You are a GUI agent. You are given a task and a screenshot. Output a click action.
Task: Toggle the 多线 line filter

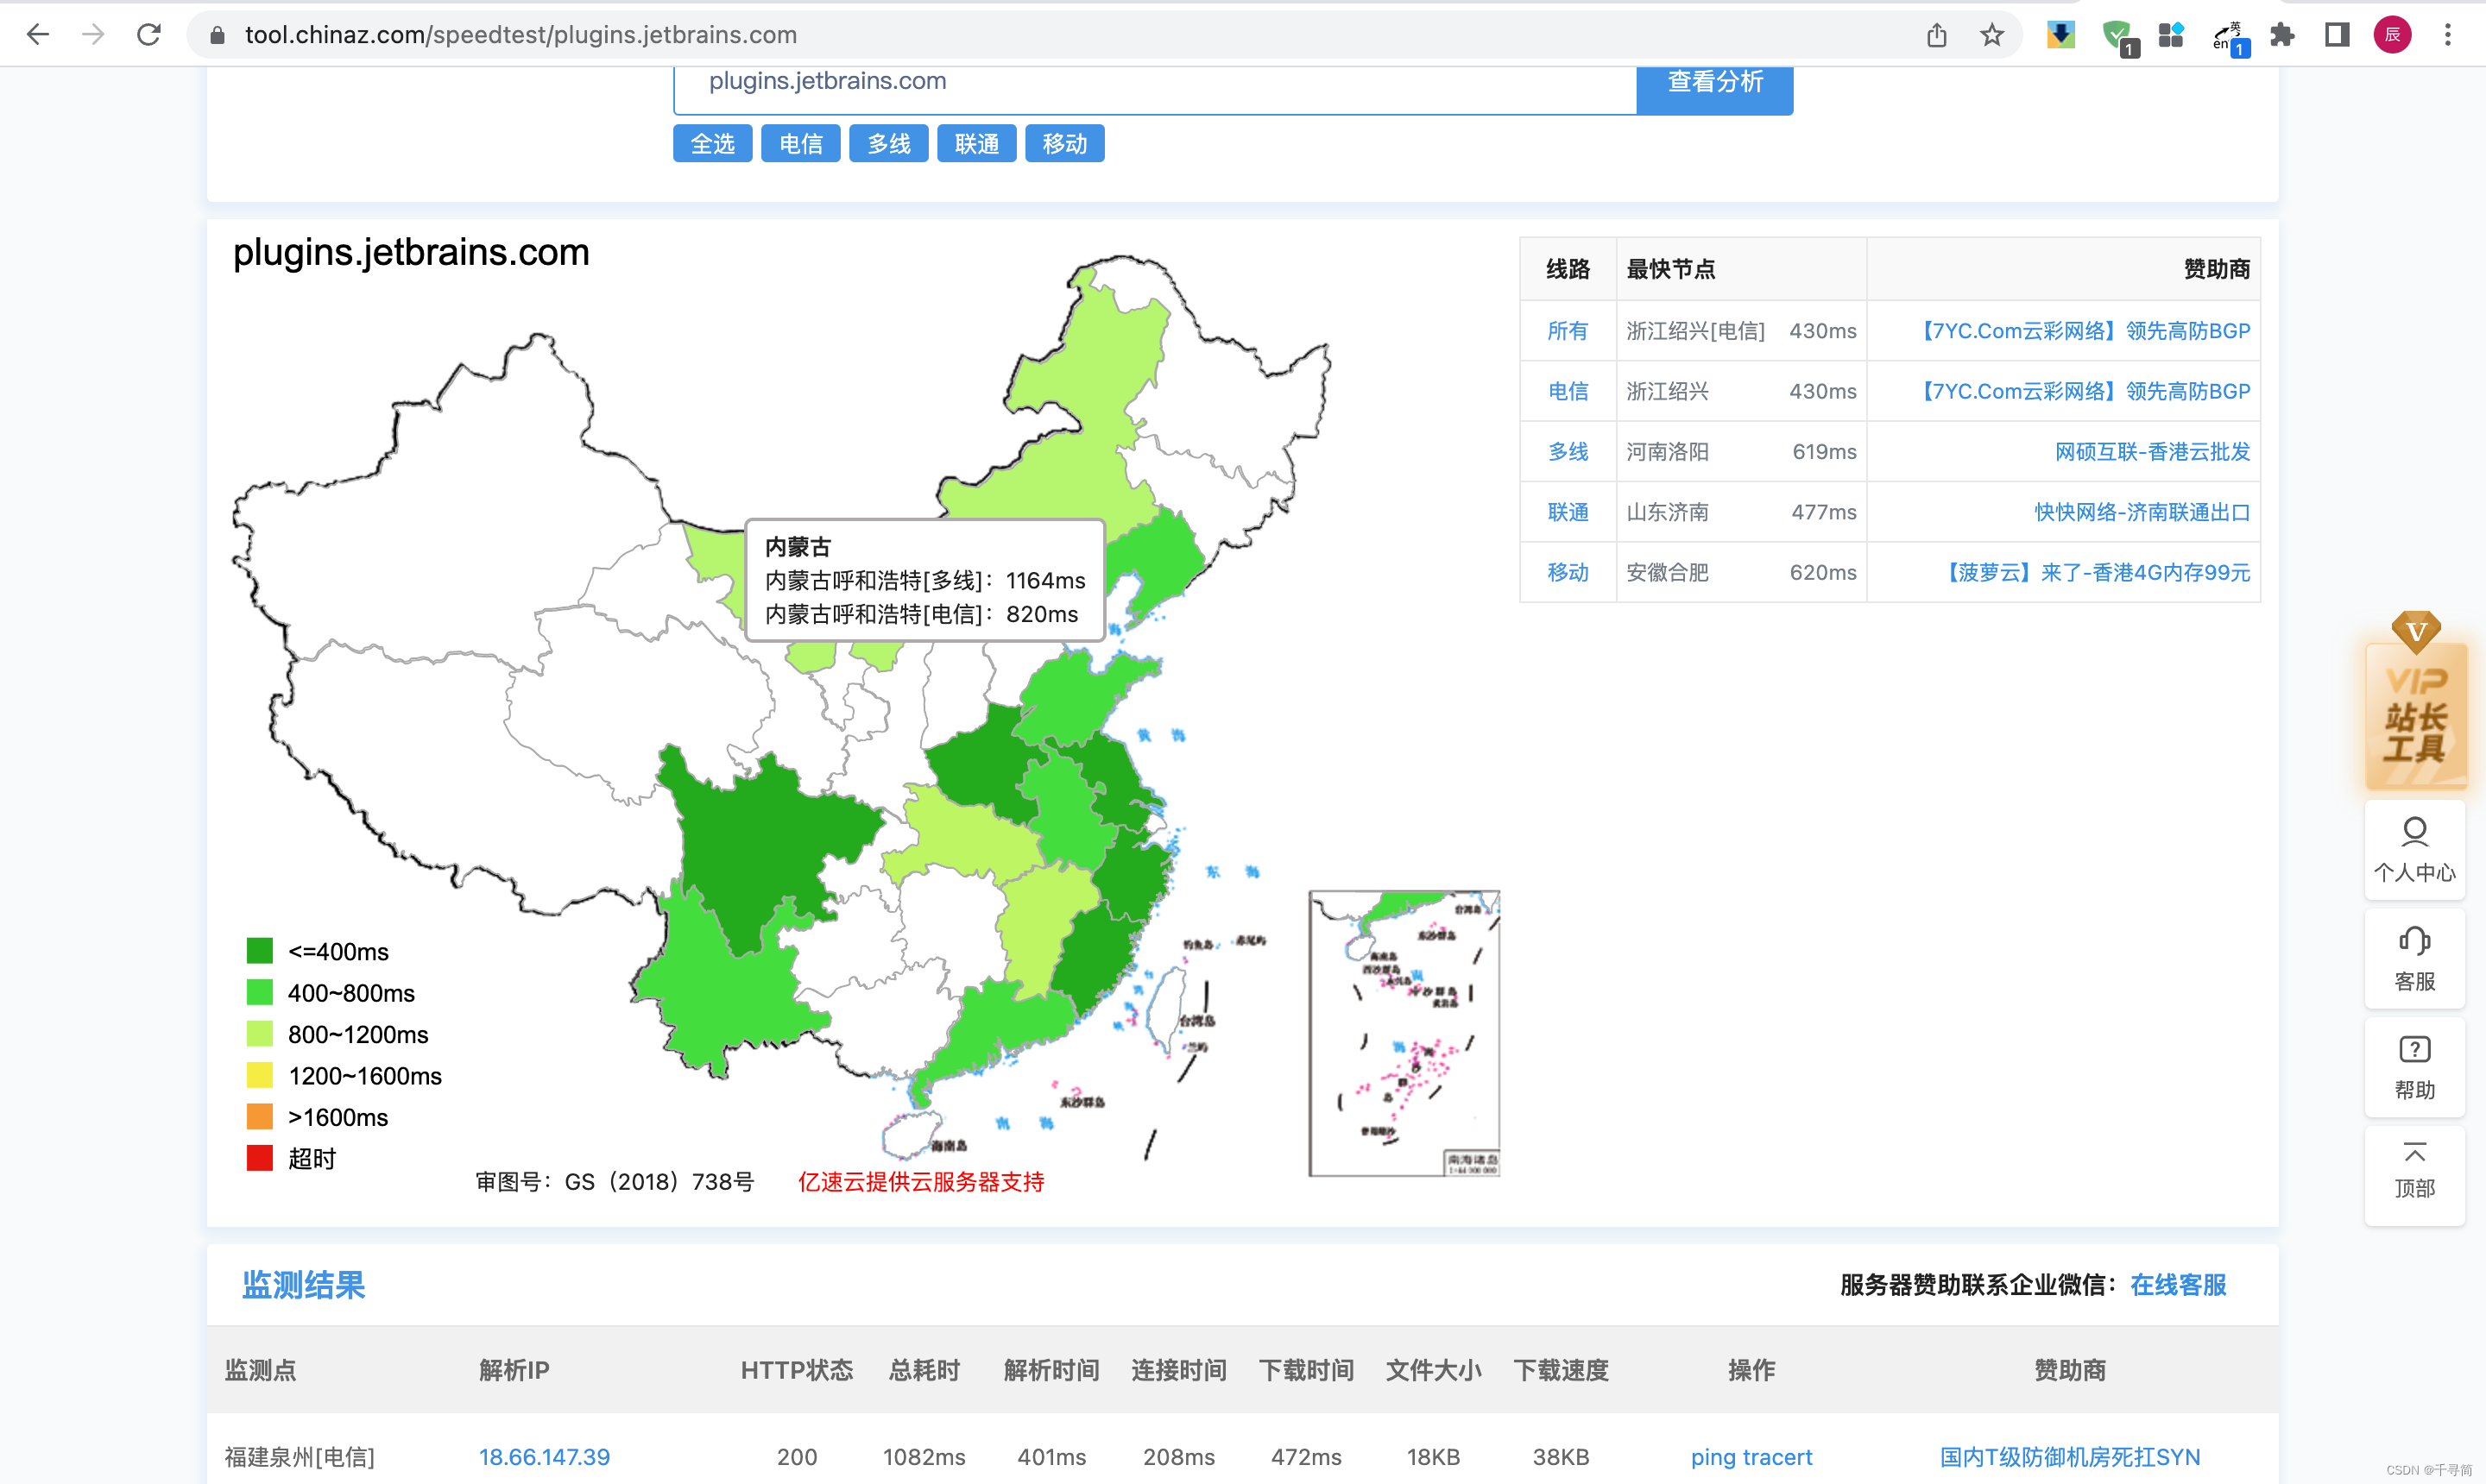tap(888, 144)
